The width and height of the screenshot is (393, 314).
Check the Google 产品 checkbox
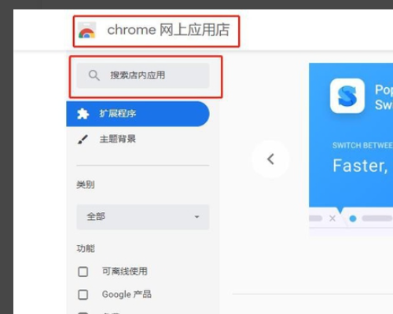pos(83,294)
